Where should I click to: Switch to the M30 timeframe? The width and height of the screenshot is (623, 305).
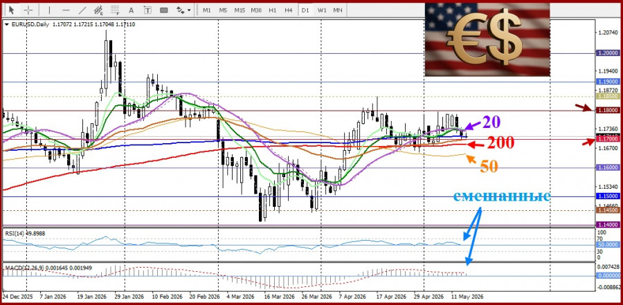tap(256, 10)
